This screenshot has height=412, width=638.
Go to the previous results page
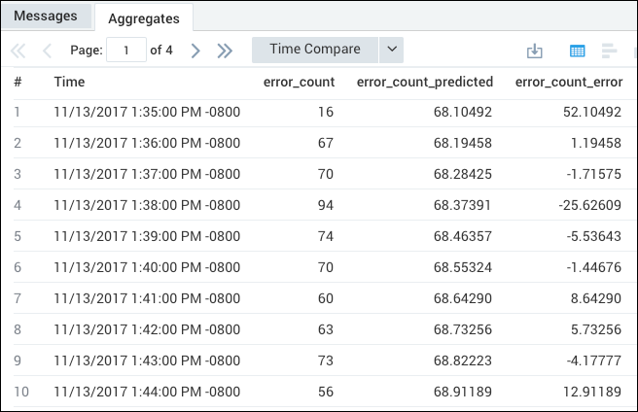47,51
